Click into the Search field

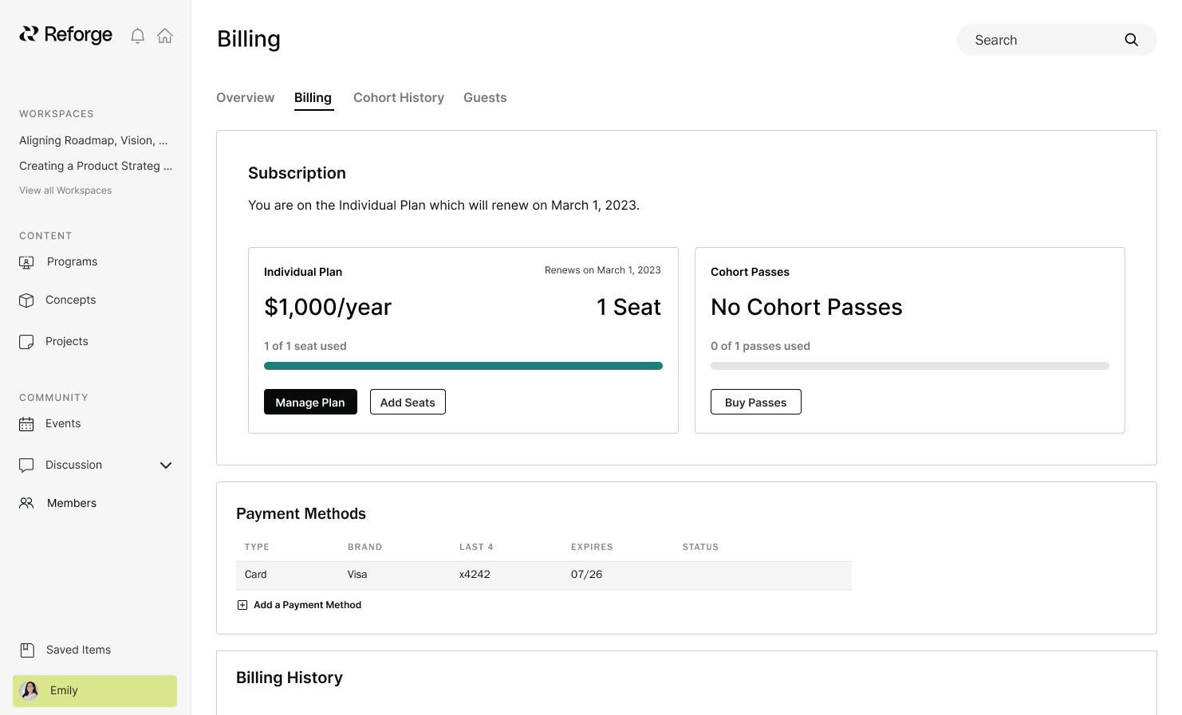1057,40
